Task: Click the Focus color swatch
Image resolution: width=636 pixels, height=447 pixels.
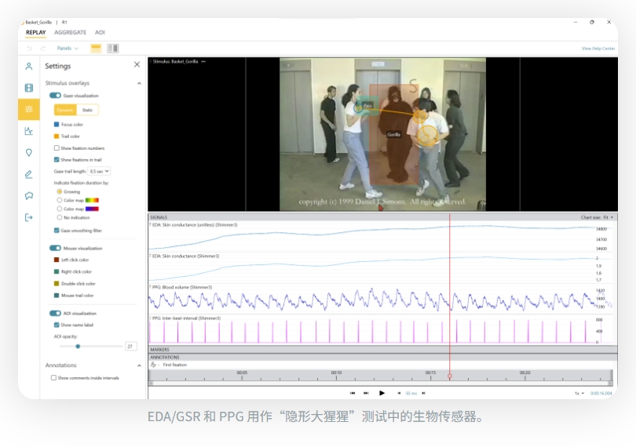Action: tap(57, 125)
